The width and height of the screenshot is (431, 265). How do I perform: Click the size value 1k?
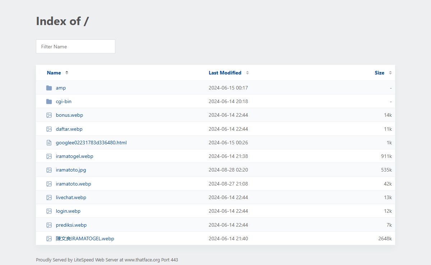tap(389, 143)
